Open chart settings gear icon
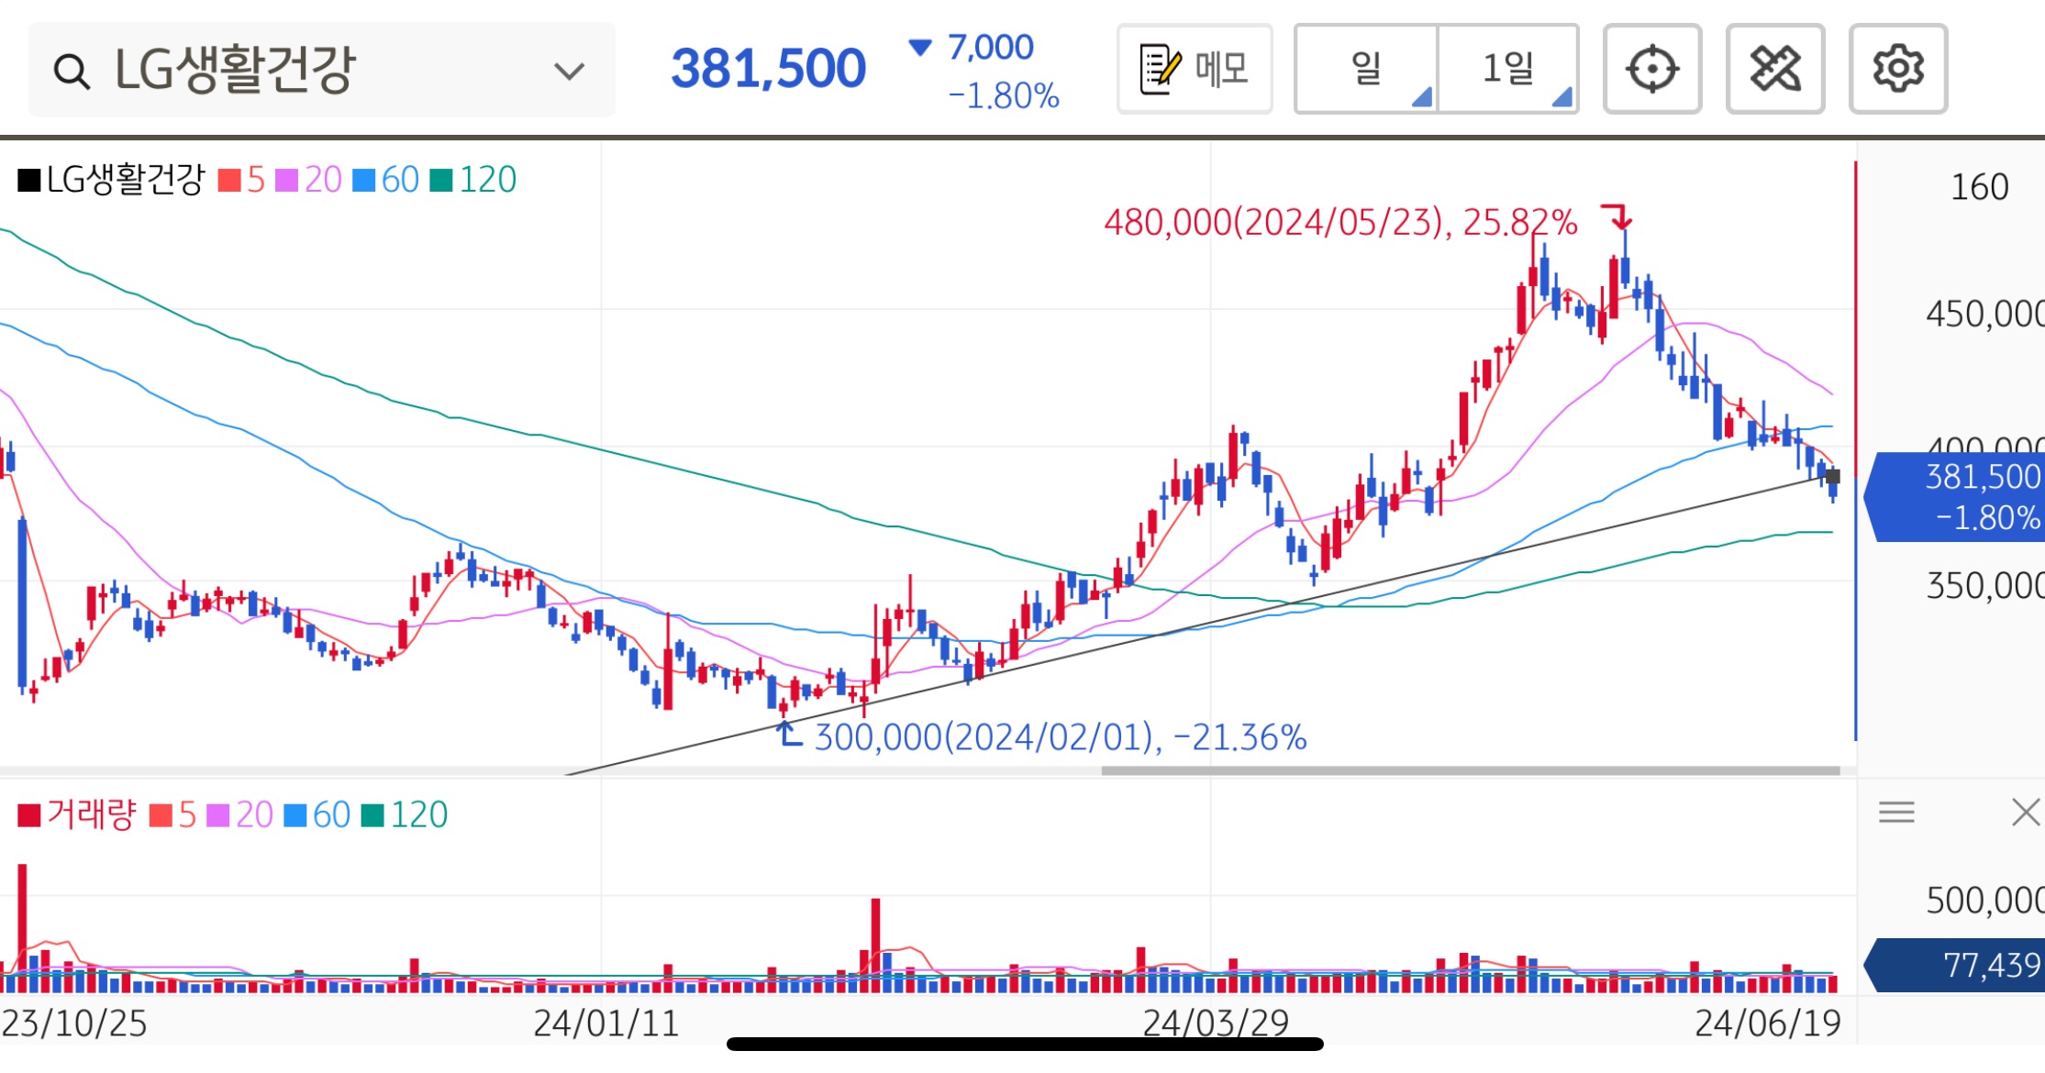The image size is (2045, 1073). pos(1898,69)
